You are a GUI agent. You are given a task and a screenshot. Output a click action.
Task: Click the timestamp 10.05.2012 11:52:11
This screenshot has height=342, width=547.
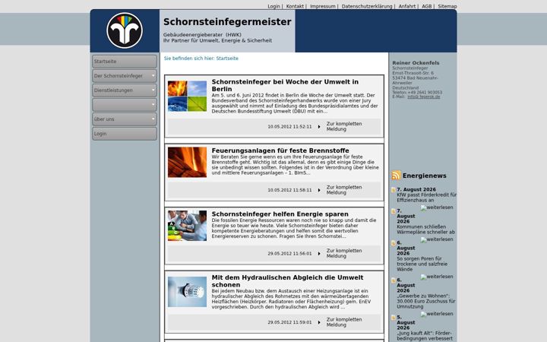(x=289, y=127)
